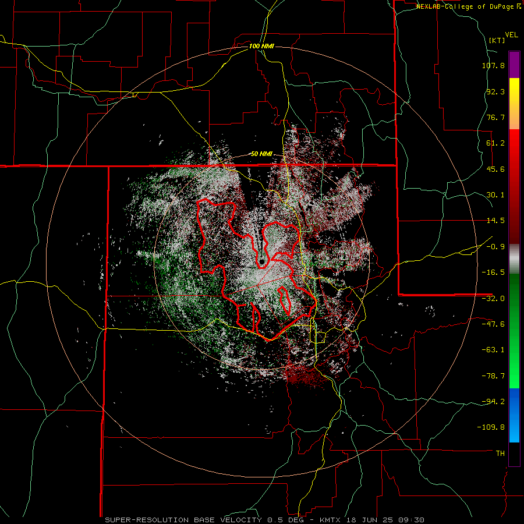Image resolution: width=524 pixels, height=524 pixels.
Task: Click the TH threshold label
Action: click(500, 454)
